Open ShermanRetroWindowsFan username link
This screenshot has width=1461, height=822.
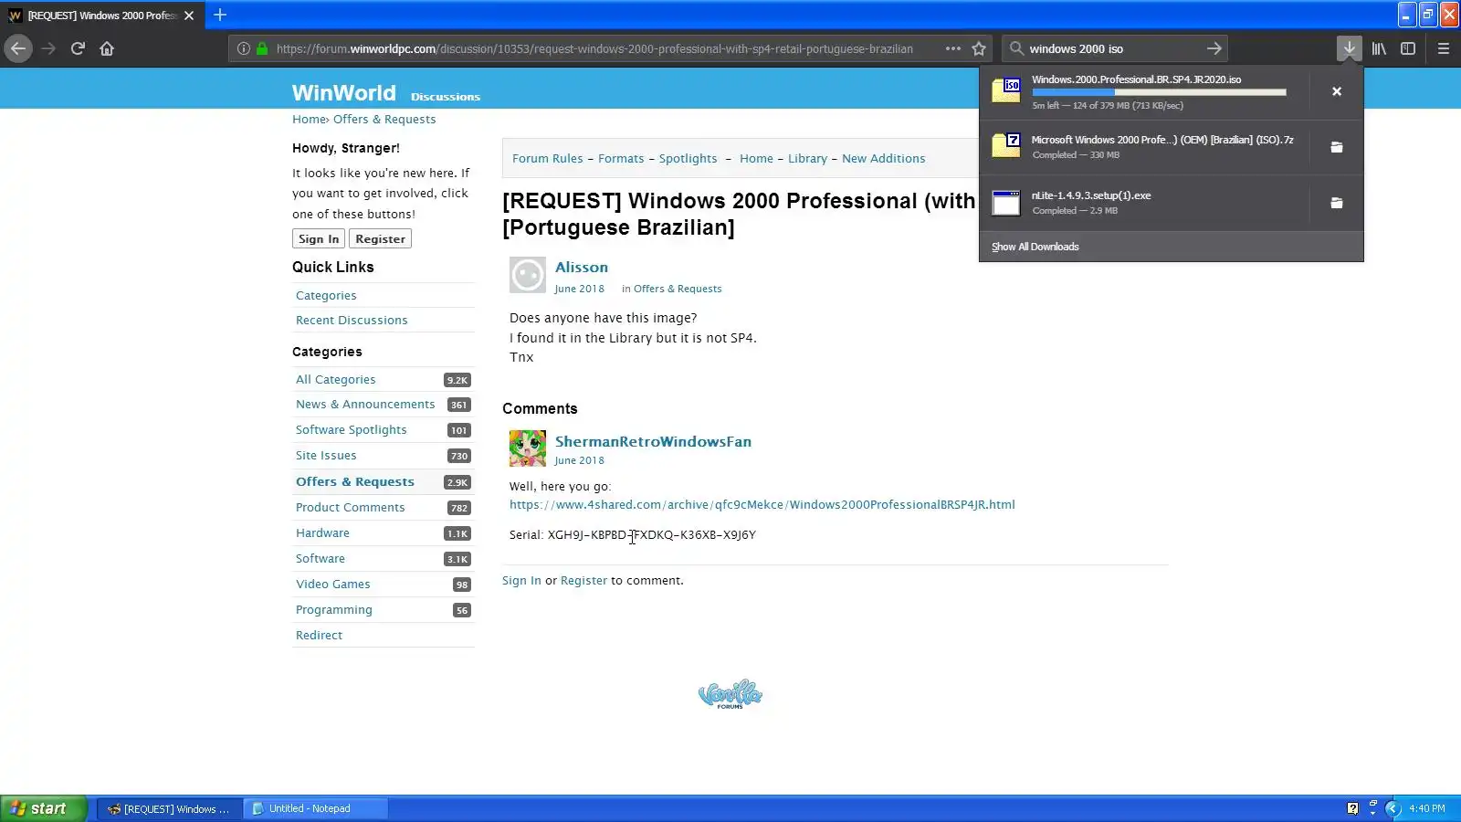tap(653, 441)
